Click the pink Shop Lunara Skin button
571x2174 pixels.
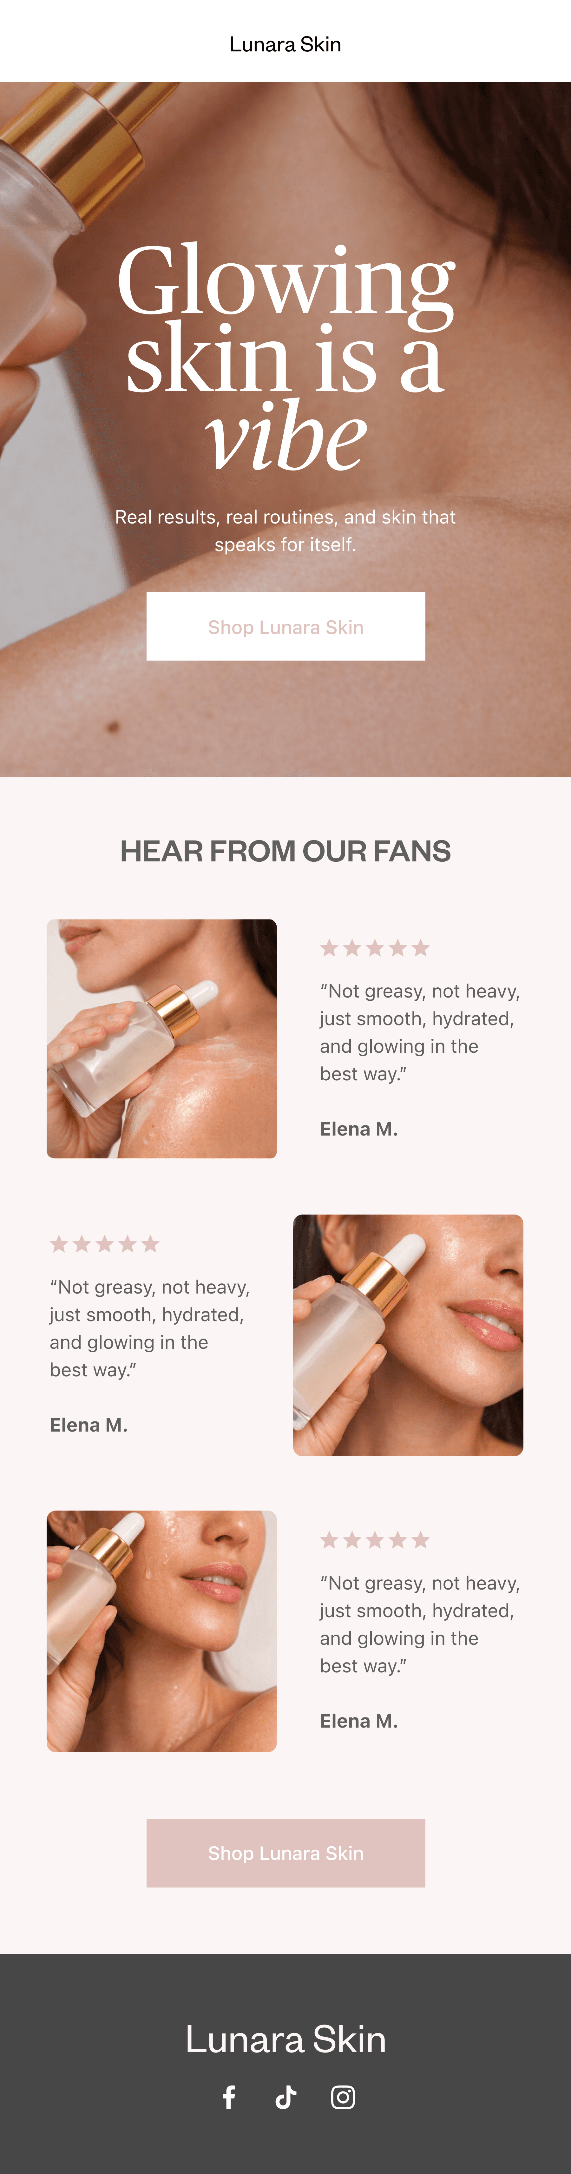pos(286,1853)
